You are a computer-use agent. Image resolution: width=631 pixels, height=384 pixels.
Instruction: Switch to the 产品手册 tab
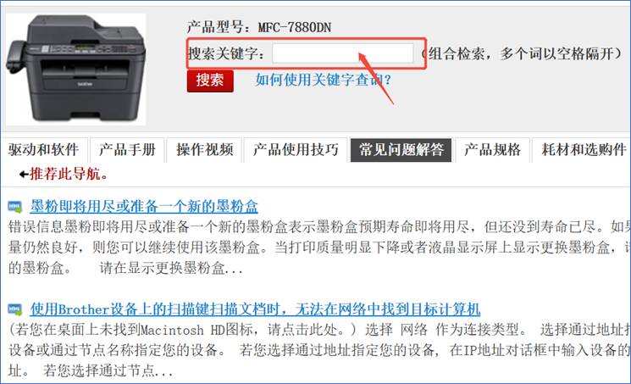pos(127,150)
